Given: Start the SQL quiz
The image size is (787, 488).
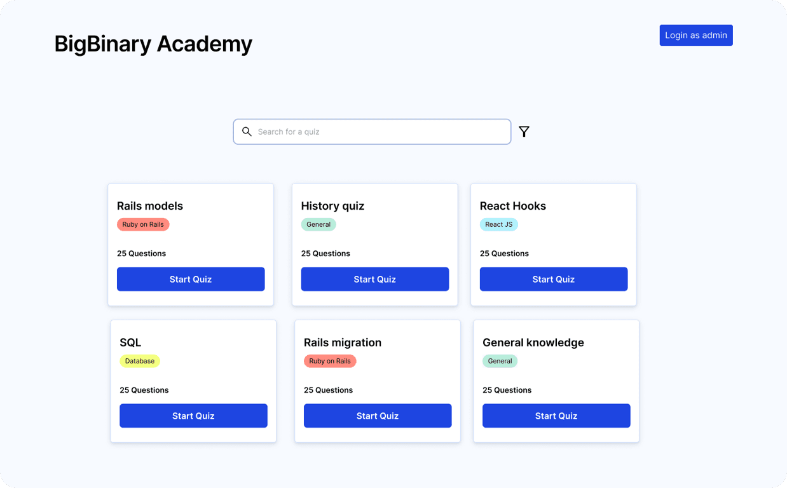Looking at the screenshot, I should click(193, 416).
